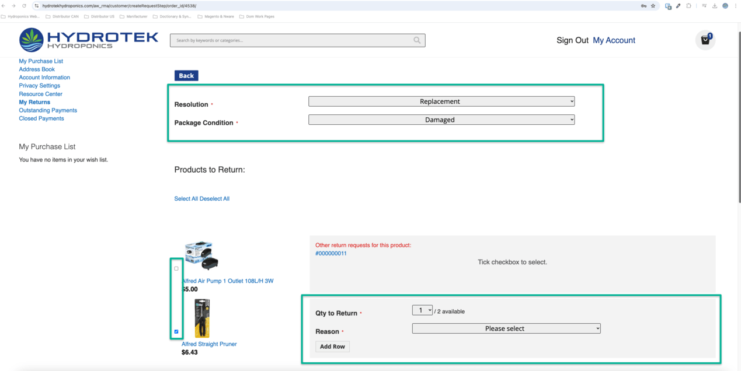The width and height of the screenshot is (741, 371).
Task: Click the browser address bar URL
Action: [119, 6]
